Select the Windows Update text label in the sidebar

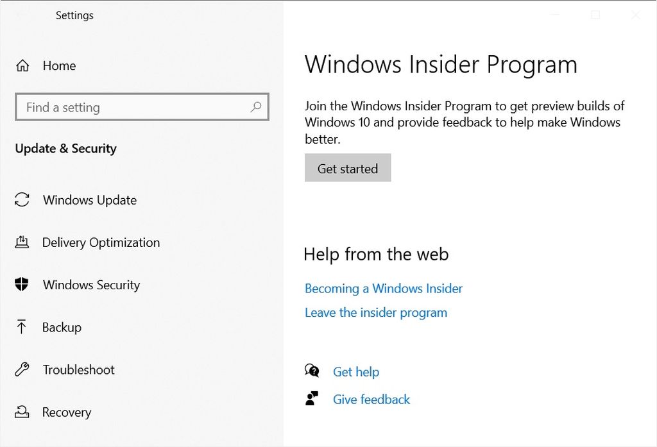click(x=90, y=200)
